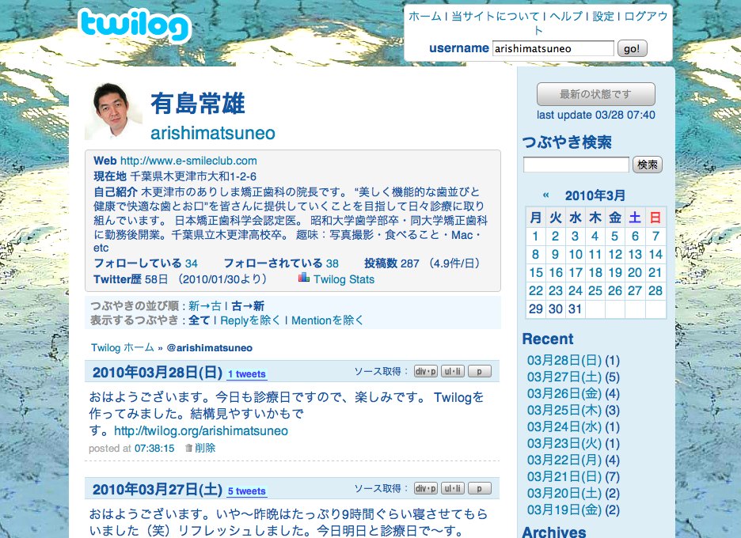Click ログアウト in top navigation

pyautogui.click(x=645, y=16)
